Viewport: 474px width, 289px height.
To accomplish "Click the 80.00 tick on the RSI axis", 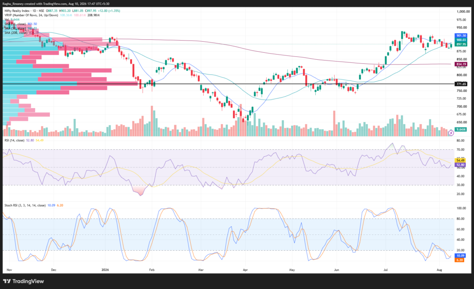I will coord(461,141).
